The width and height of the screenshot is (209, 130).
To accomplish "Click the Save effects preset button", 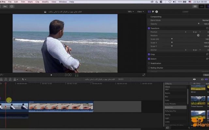I will (206, 75).
